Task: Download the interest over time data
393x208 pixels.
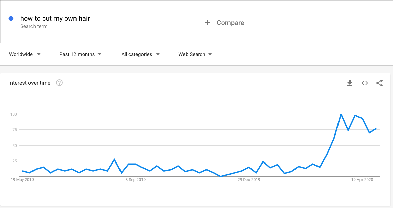Action: pyautogui.click(x=350, y=83)
